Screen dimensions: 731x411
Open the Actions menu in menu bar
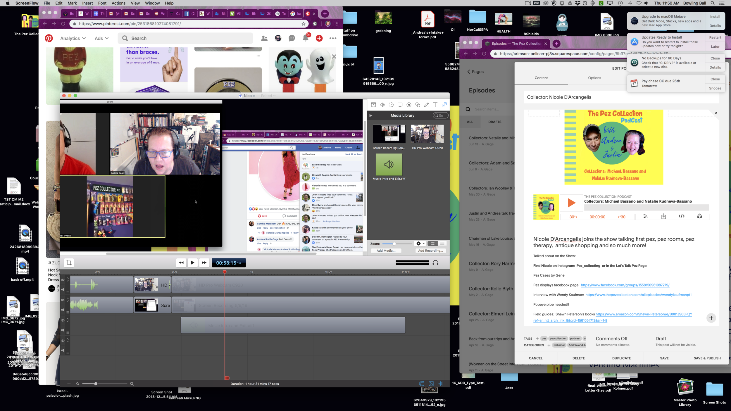pos(118,3)
